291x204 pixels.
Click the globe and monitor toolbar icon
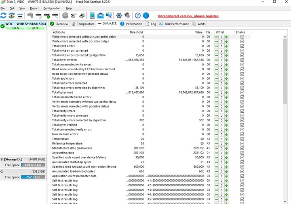point(109,16)
